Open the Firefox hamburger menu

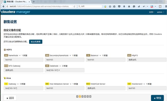166,6
